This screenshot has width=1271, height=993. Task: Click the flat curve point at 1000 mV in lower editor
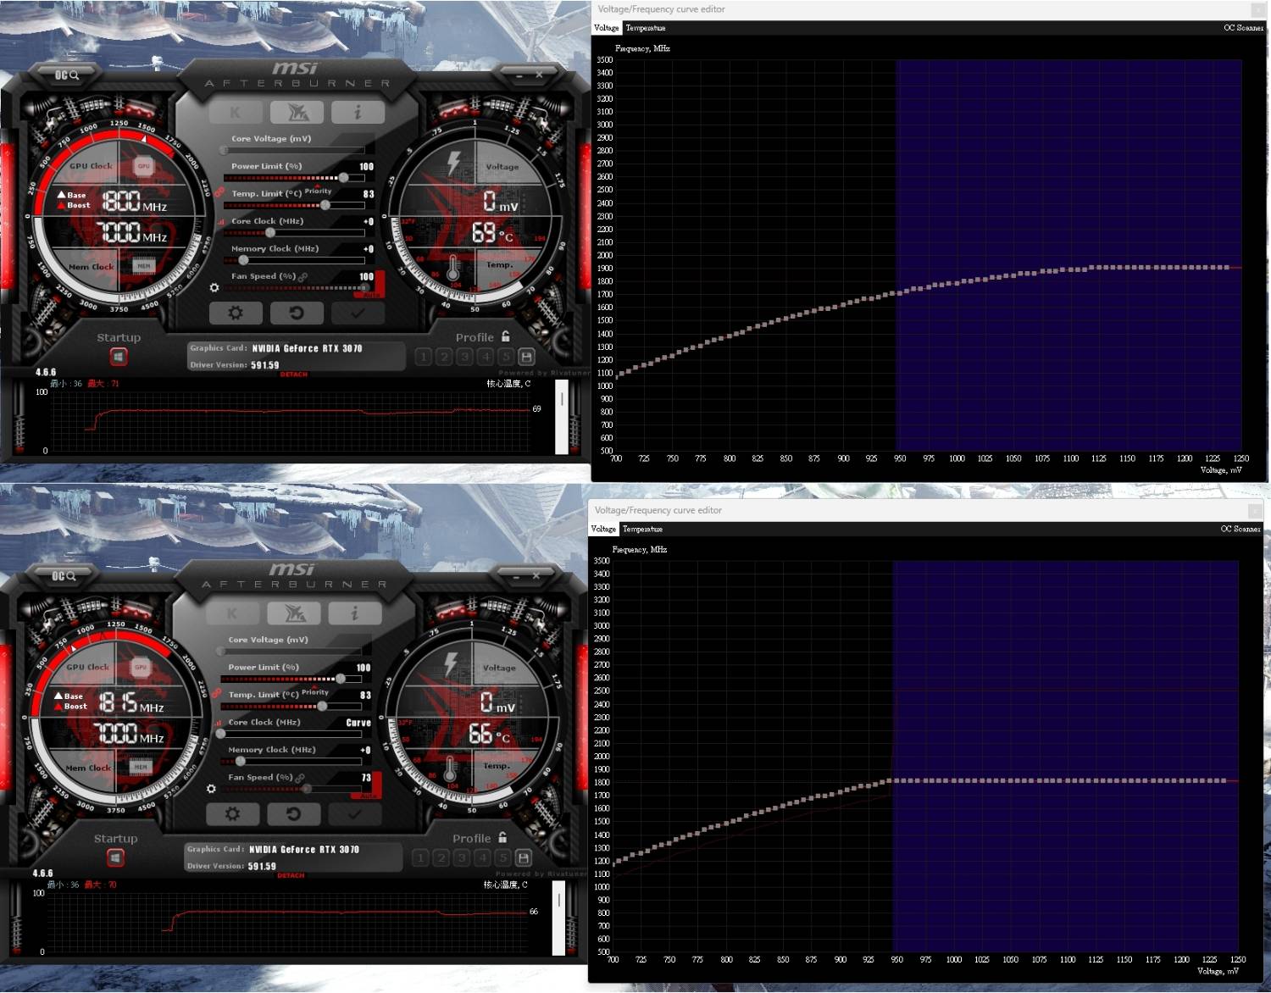point(954,780)
